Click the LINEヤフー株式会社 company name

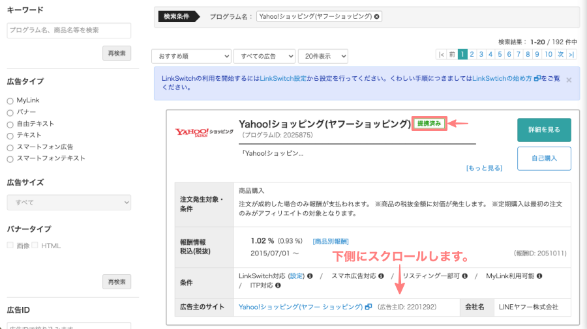point(528,307)
